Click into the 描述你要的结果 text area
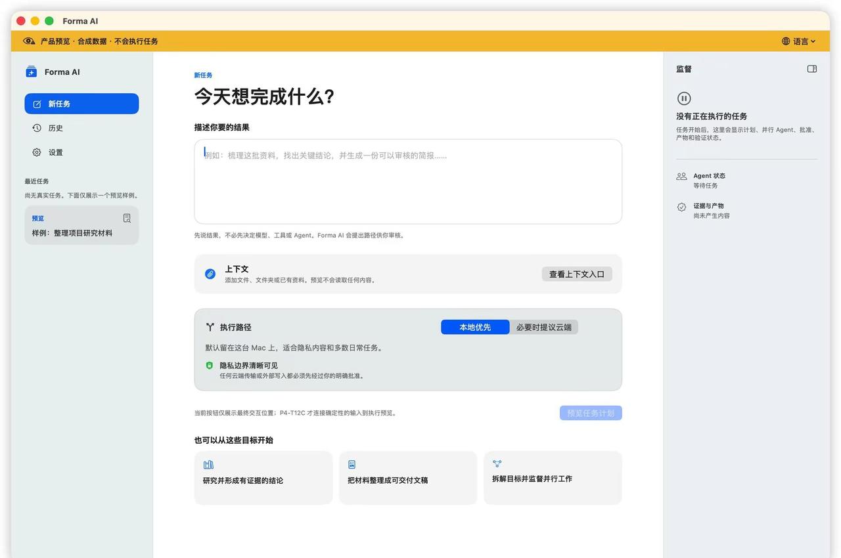The image size is (841, 558). [408, 181]
